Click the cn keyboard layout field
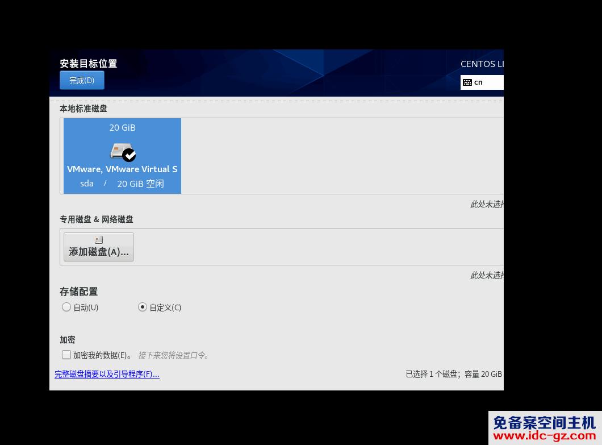The image size is (602, 445). [x=482, y=82]
